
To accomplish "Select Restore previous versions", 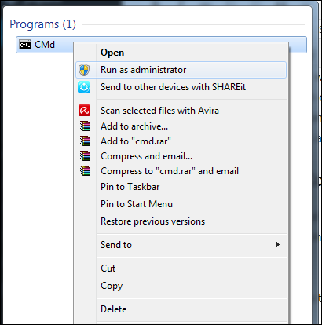I will (153, 221).
